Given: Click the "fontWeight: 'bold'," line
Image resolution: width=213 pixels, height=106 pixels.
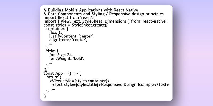Looking at the screenshot, I should click(67, 59).
